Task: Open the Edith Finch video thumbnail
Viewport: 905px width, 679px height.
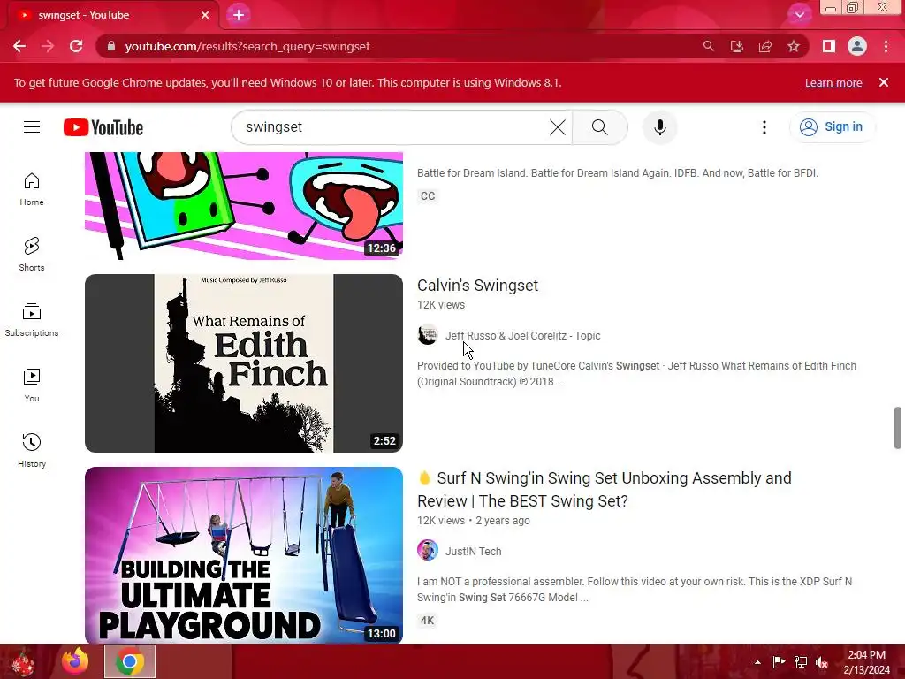Action: point(244,363)
